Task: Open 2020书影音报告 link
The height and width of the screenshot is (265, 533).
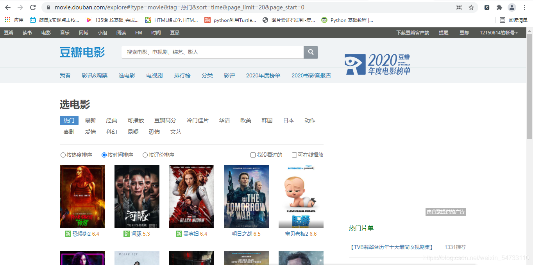Action: [311, 75]
